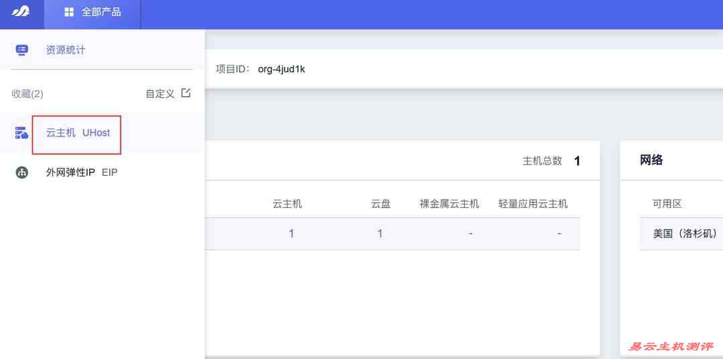
Task: Click the UCloud logo icon
Action: click(21, 12)
